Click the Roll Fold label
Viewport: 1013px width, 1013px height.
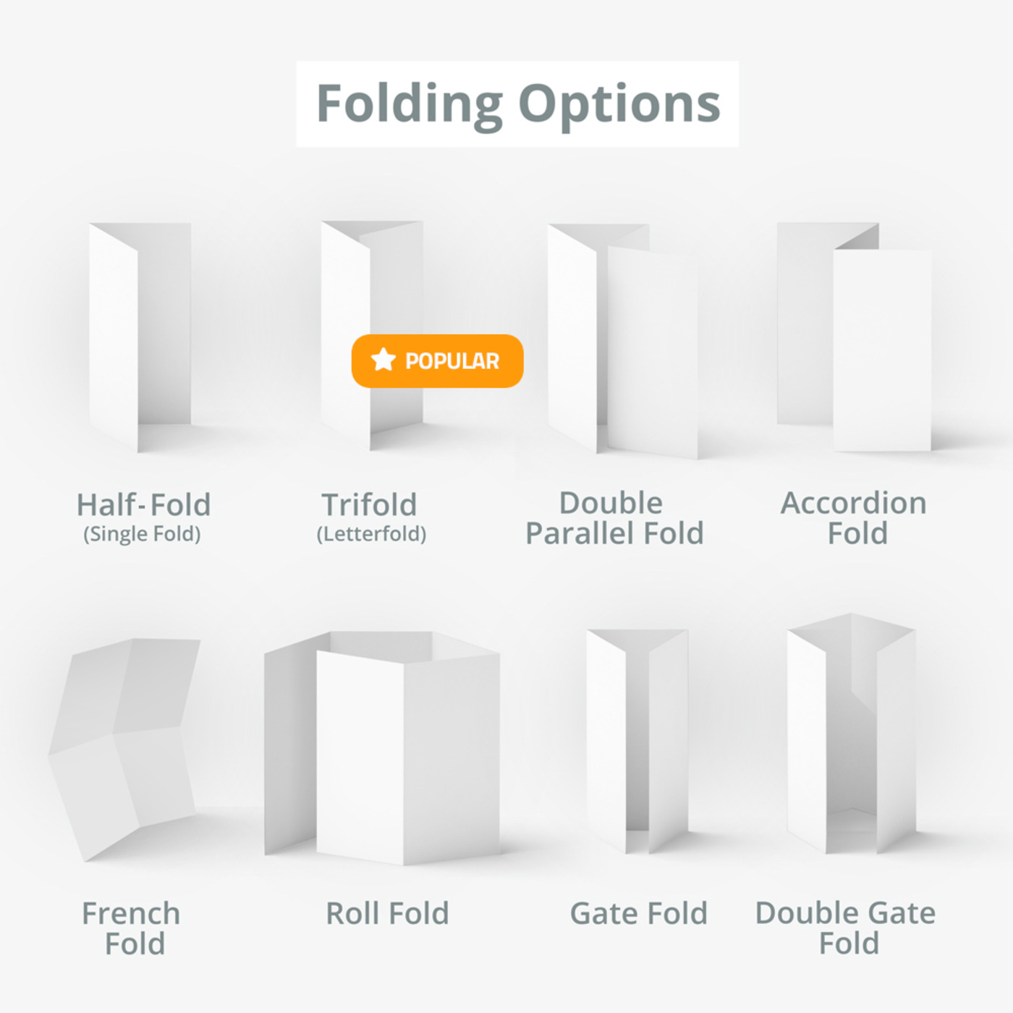(x=387, y=913)
